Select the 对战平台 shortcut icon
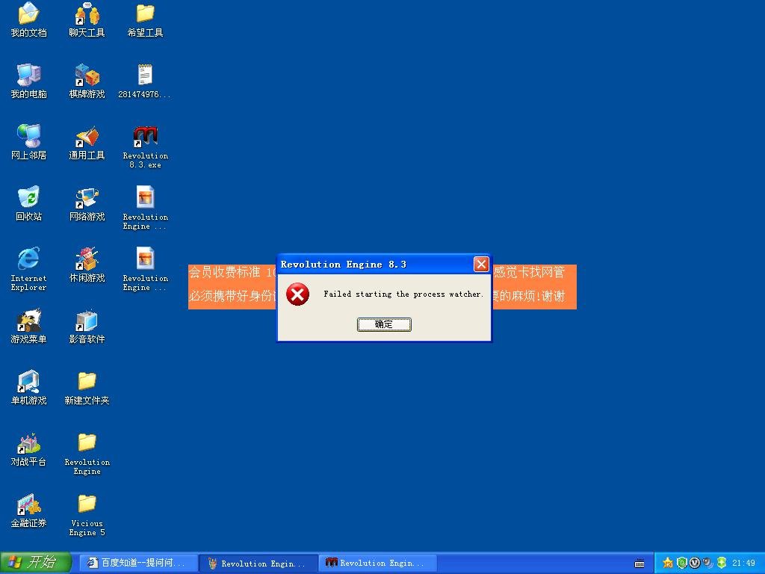 29,448
